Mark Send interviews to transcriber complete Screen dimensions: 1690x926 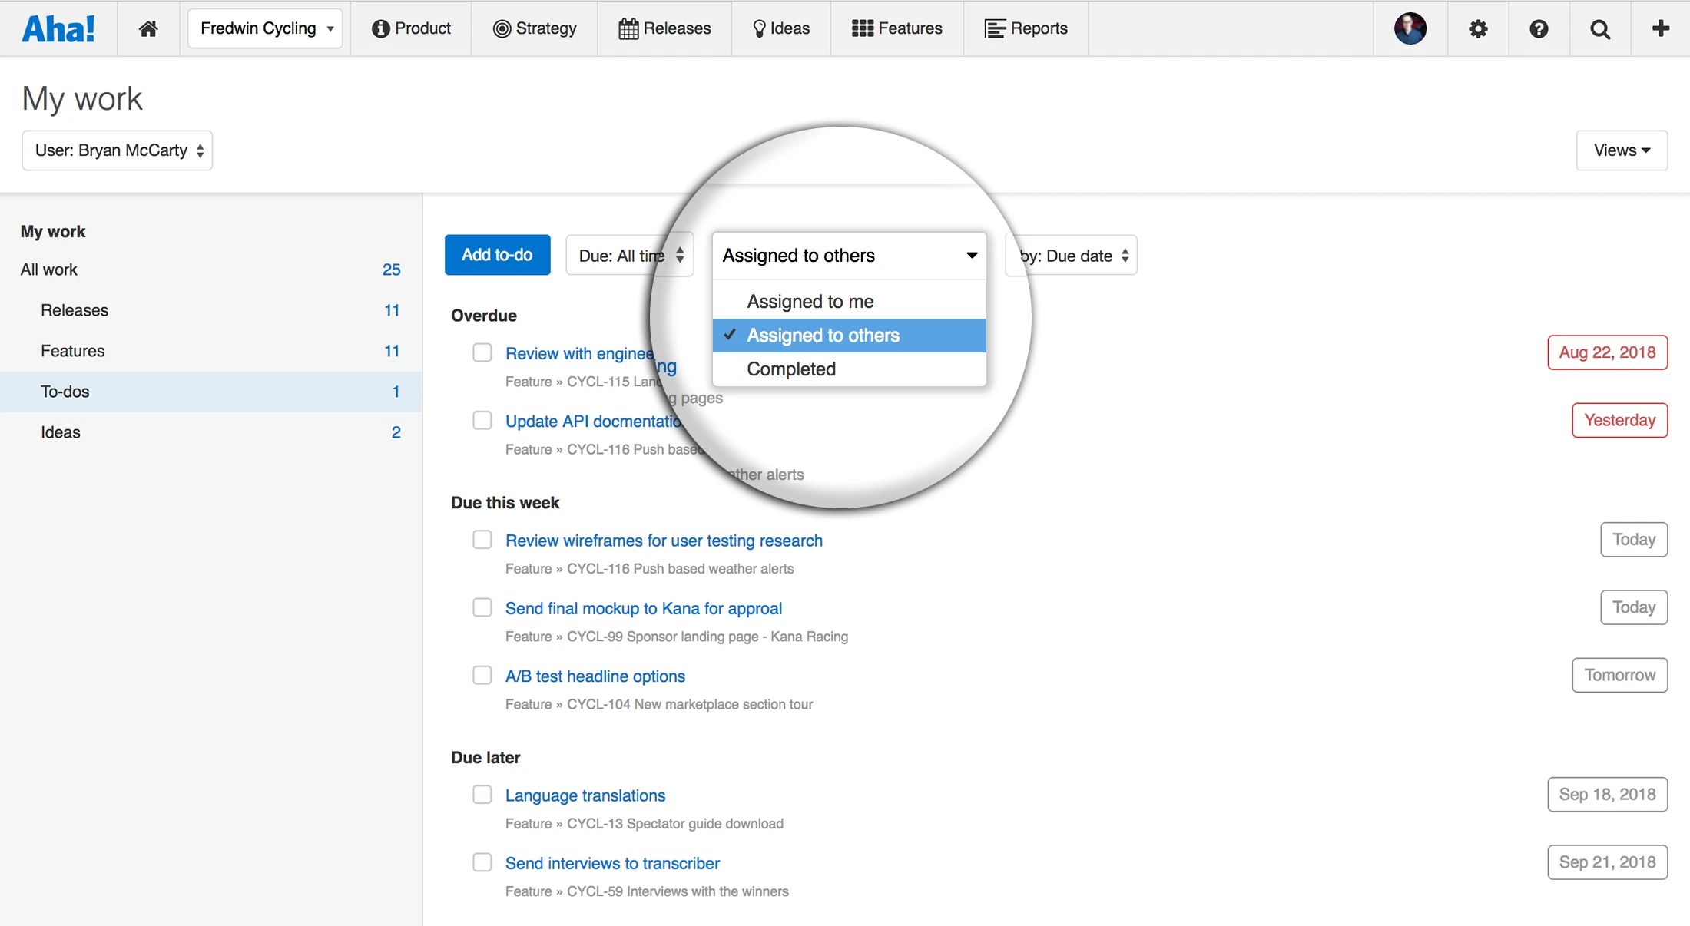tap(482, 862)
